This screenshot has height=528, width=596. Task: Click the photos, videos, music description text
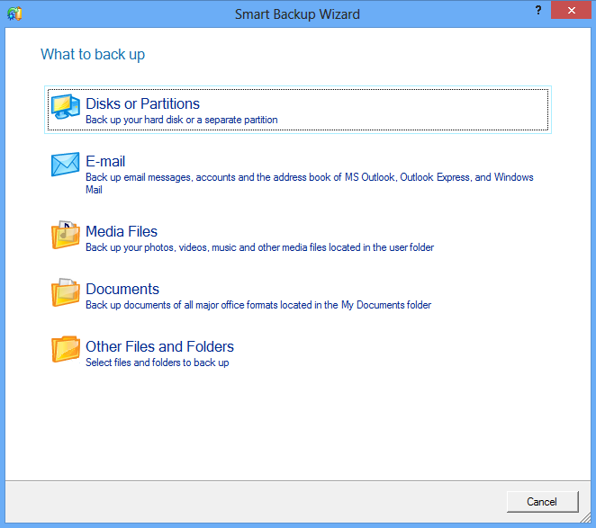259,247
